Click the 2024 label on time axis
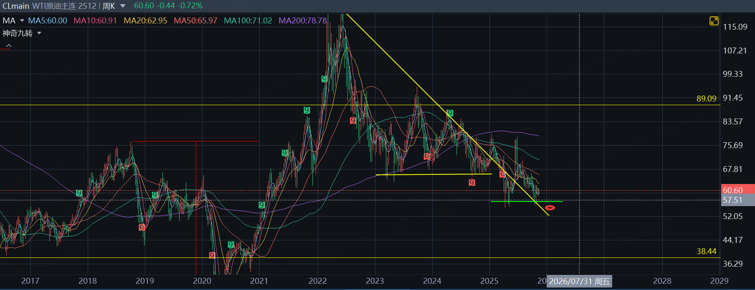The image size is (755, 290). coord(432,281)
